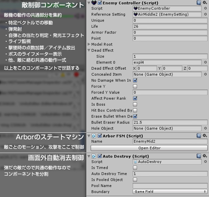Open help for Arbor FSM component
The height and width of the screenshot is (197, 209).
pyautogui.click(x=199, y=136)
